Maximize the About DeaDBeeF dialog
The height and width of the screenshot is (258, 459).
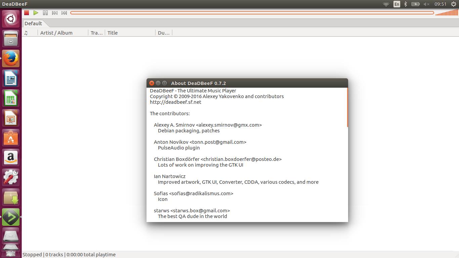(x=164, y=83)
